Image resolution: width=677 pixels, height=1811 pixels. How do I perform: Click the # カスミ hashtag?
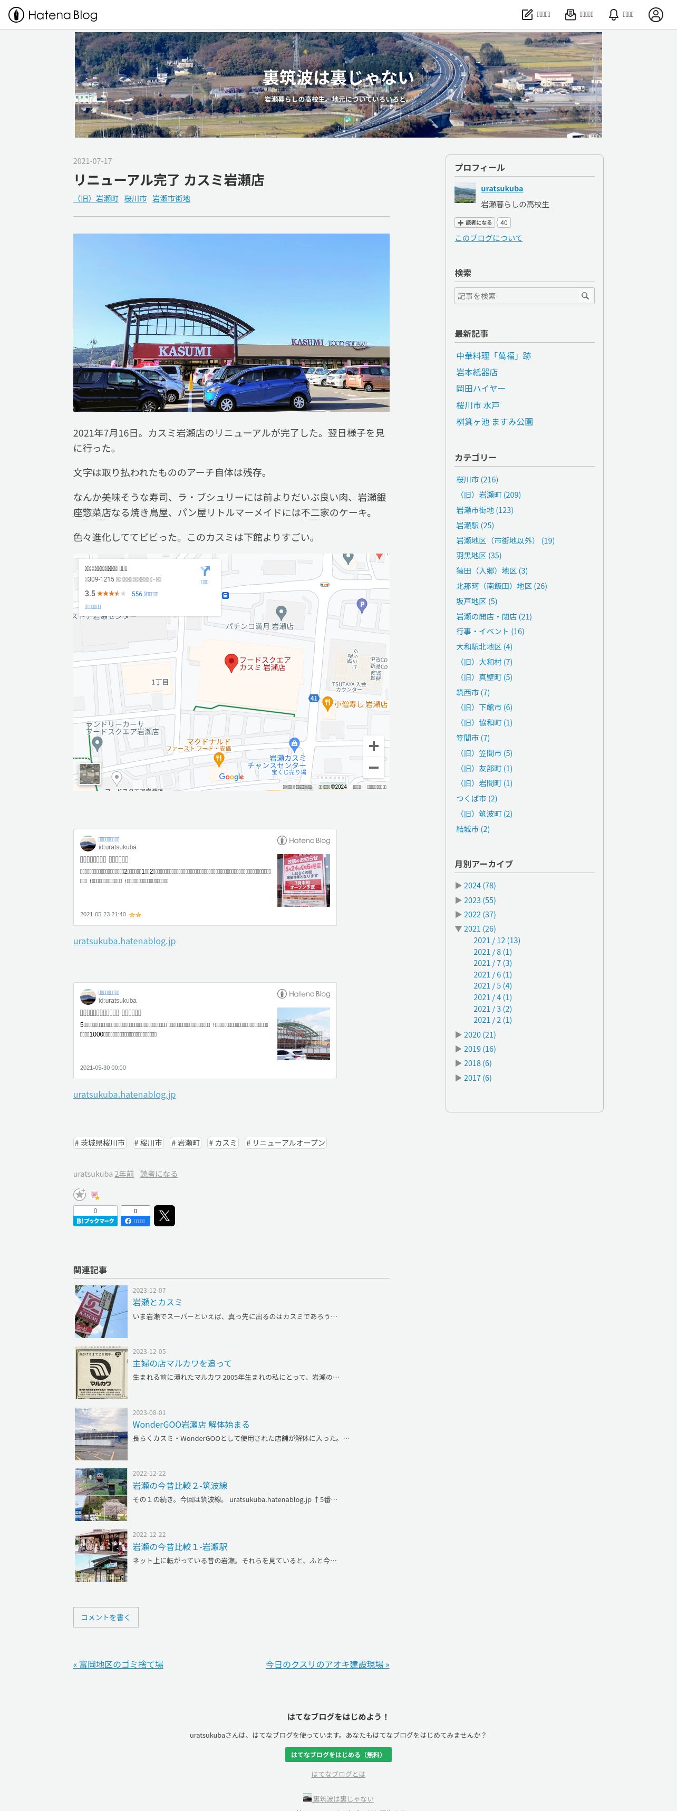223,1142
